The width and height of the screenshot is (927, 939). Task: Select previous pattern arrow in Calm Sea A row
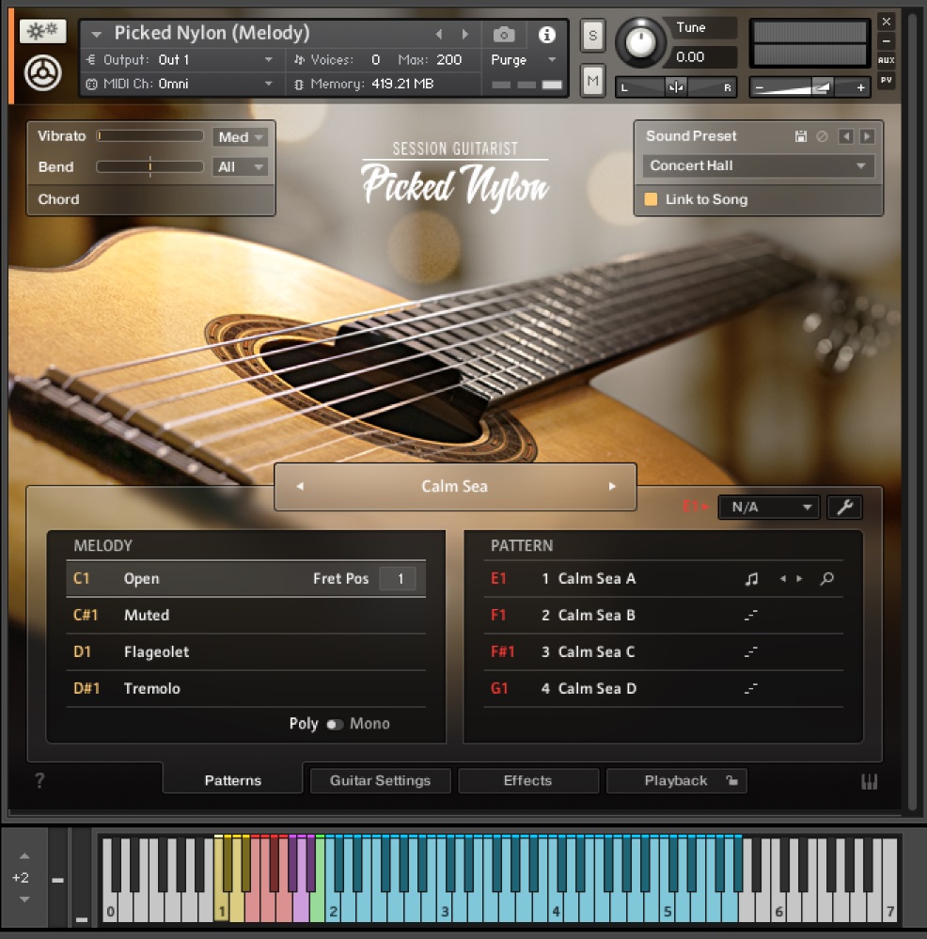coord(782,578)
